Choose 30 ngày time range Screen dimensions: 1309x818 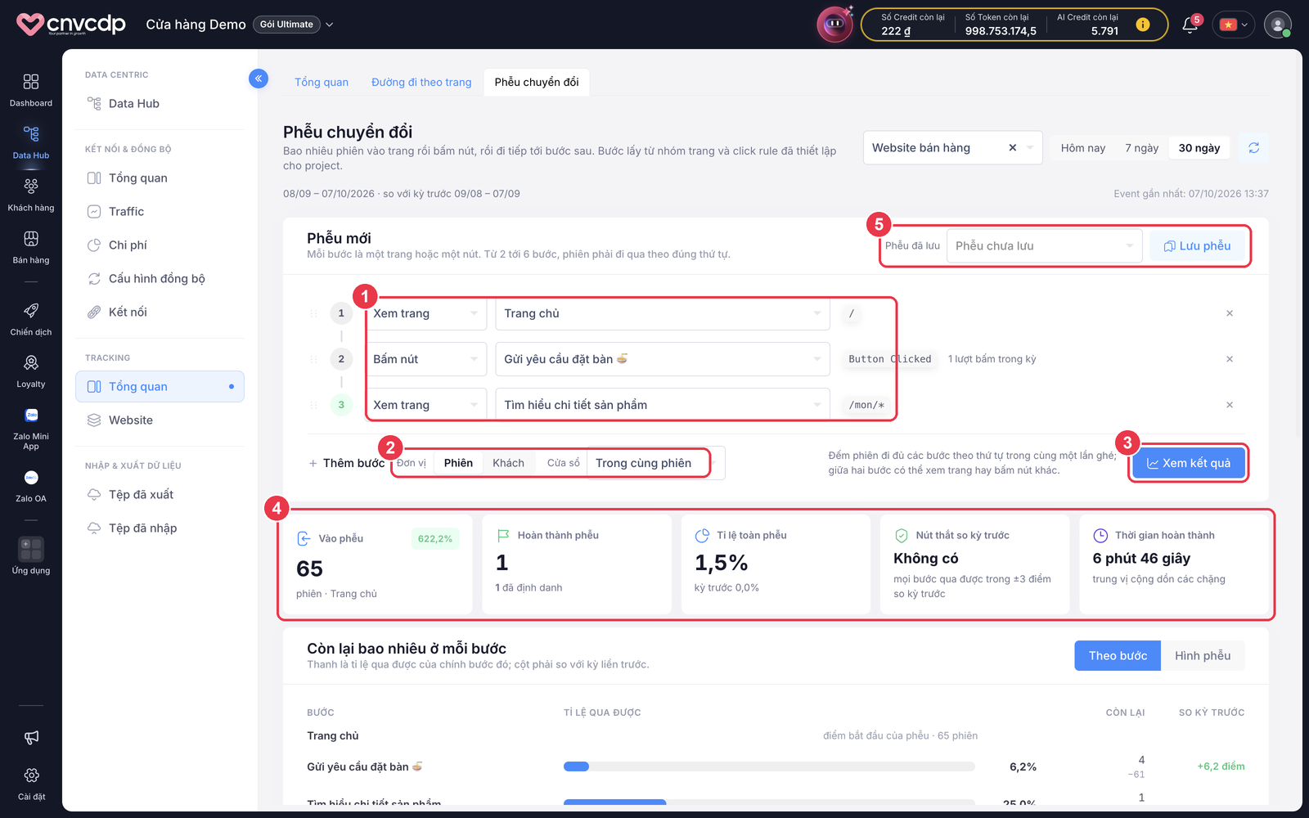coord(1199,148)
